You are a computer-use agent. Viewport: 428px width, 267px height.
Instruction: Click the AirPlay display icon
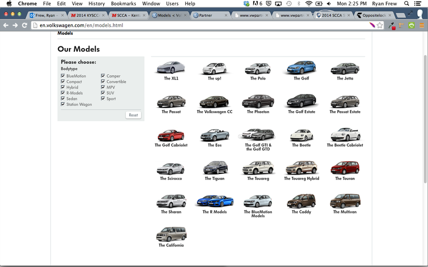click(x=278, y=4)
